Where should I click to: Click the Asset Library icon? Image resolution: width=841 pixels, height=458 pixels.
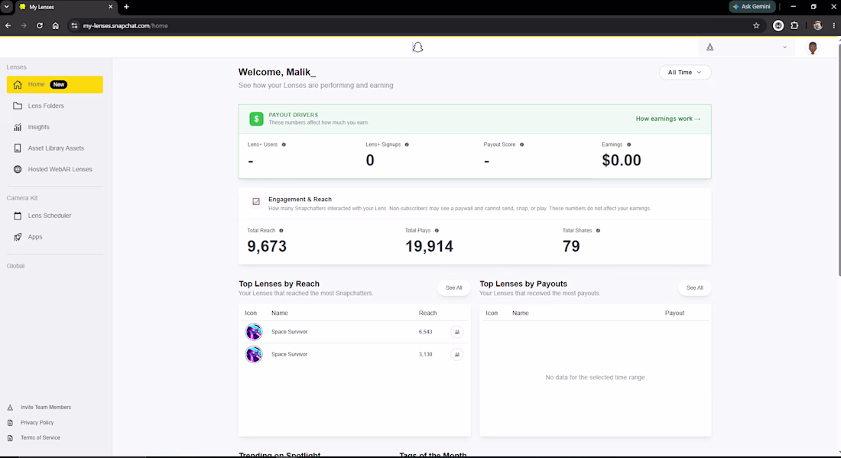pyautogui.click(x=18, y=148)
